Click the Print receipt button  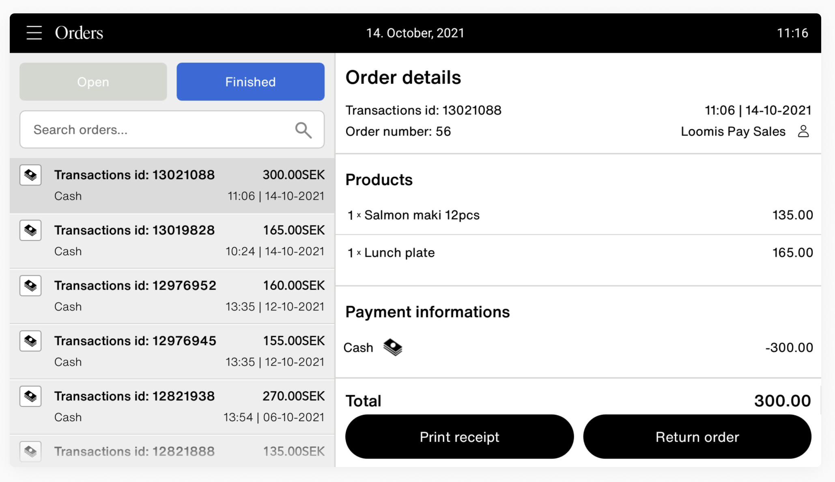pyautogui.click(x=459, y=437)
